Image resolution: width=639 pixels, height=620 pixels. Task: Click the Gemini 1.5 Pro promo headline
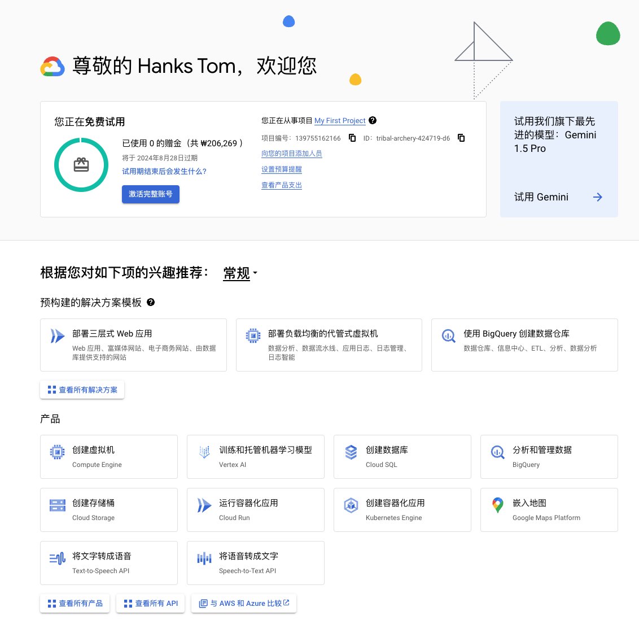[555, 135]
